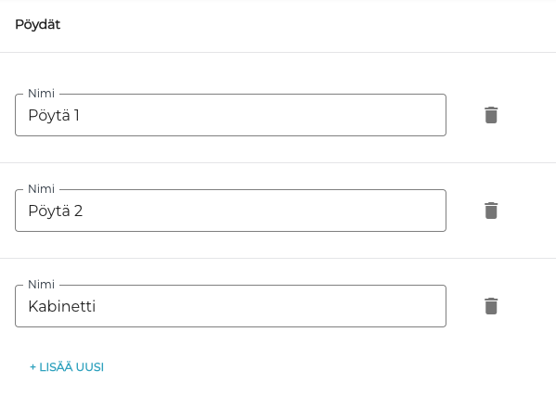This screenshot has width=556, height=409.
Task: Click the Pöydät section heading
Action: pos(37,24)
